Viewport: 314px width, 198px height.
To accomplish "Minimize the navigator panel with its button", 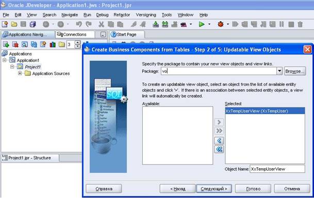I will [103, 34].
